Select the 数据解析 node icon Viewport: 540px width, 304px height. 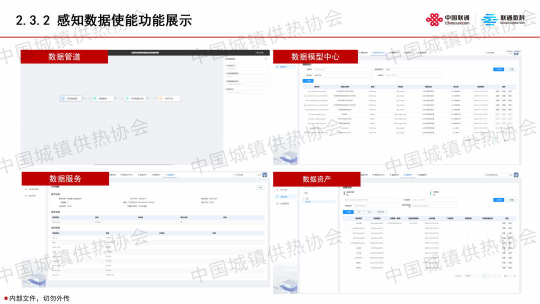point(94,98)
